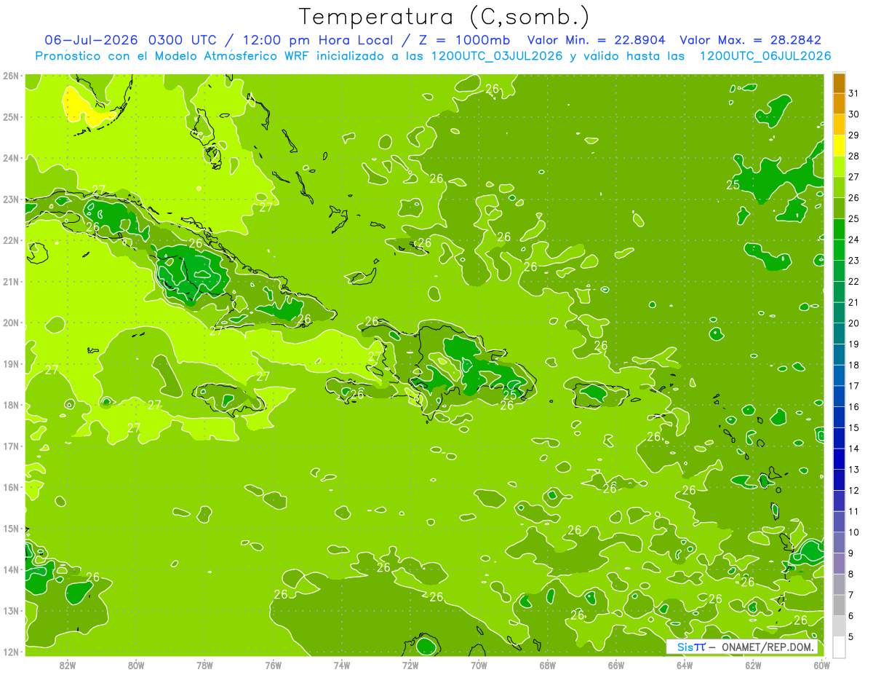The image size is (873, 675).
Task: Click the latitude axis label 25N
Action: 11,117
